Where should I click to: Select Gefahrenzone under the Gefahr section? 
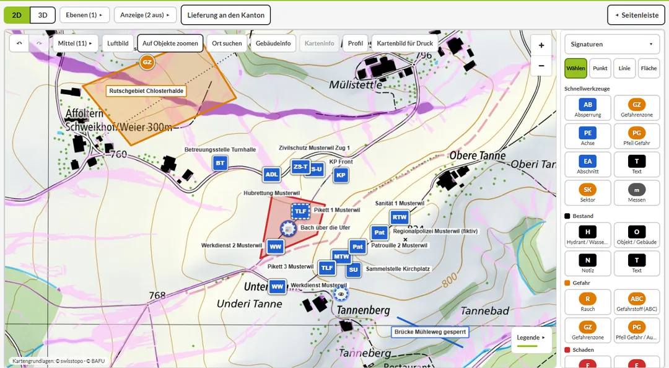[587, 330]
